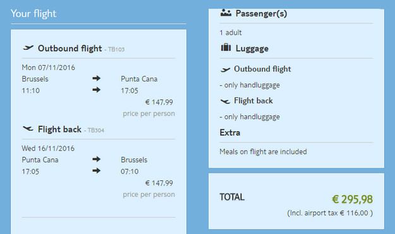Click the luggage panel Outbound flight plane icon
Viewport: 395px width, 234px height.
(x=225, y=69)
